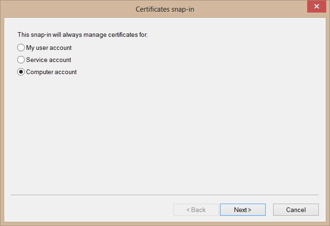Click the 'Certificates snap-in' title text
Image resolution: width=330 pixels, height=226 pixels.
(165, 9)
